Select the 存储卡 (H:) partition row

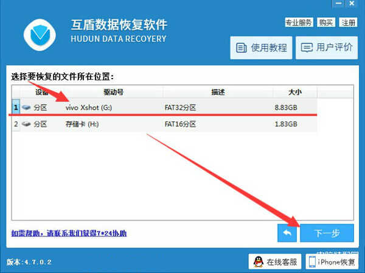tap(164, 124)
